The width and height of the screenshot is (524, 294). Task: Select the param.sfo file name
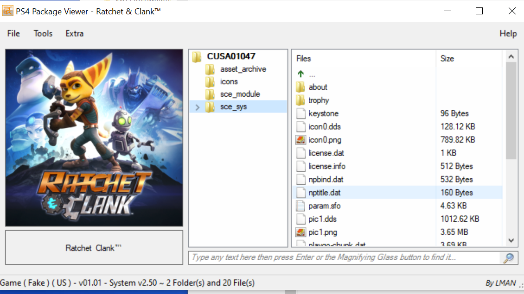point(325,206)
